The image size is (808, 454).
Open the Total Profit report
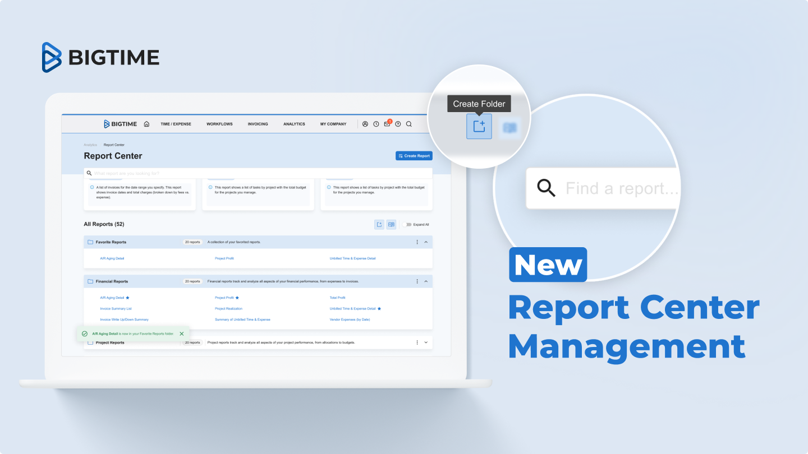[338, 298]
